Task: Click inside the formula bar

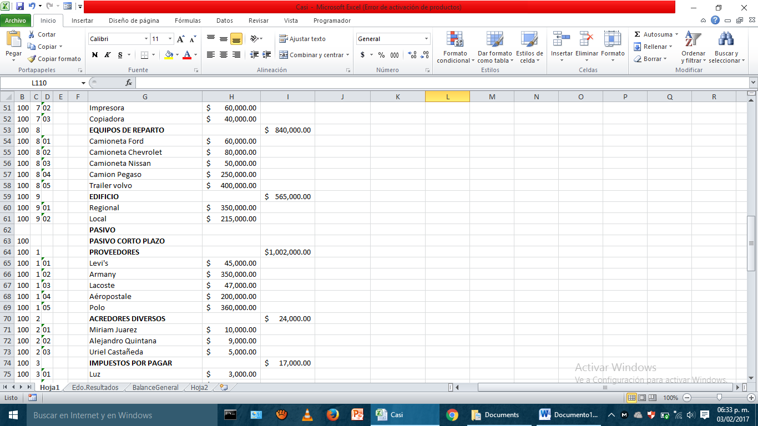Action: (x=388, y=82)
